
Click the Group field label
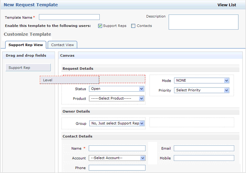[x=81, y=124]
